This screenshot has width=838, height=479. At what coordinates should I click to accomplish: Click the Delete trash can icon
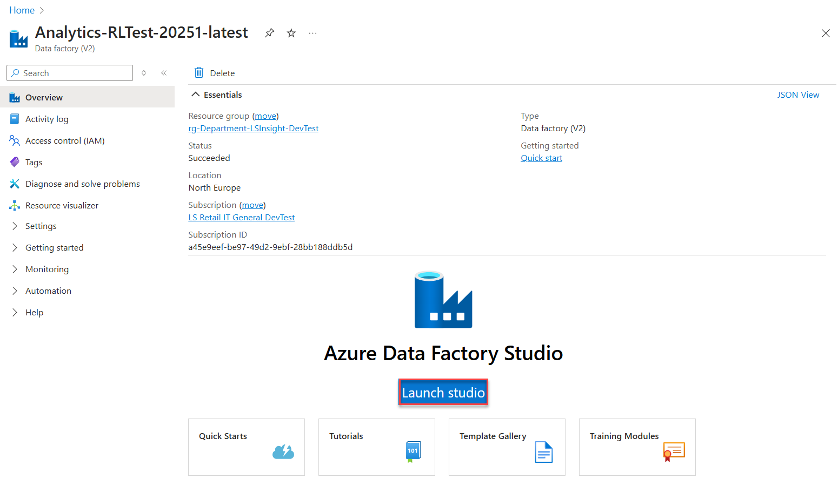tap(199, 73)
